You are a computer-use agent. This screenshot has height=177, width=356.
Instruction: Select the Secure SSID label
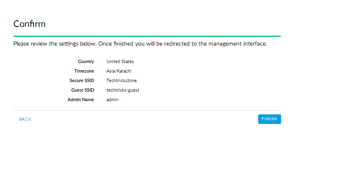click(82, 80)
